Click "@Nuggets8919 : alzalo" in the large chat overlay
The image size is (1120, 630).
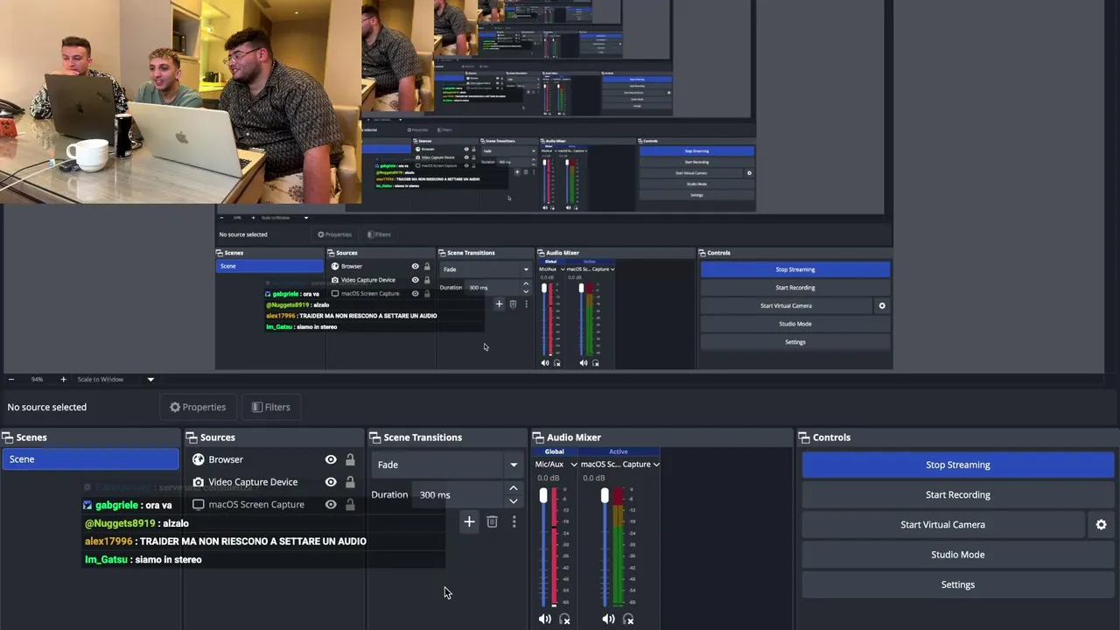tap(136, 523)
